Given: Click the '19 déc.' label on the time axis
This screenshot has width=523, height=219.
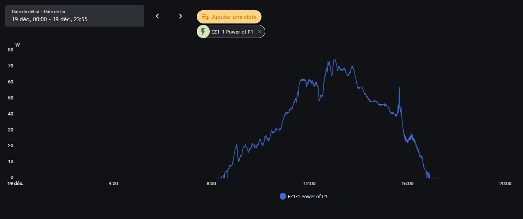Looking at the screenshot, I should (15, 183).
